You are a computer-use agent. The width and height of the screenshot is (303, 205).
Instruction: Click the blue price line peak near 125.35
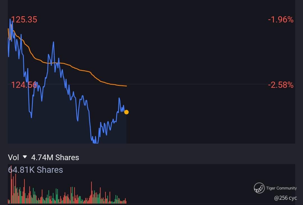tap(10, 20)
